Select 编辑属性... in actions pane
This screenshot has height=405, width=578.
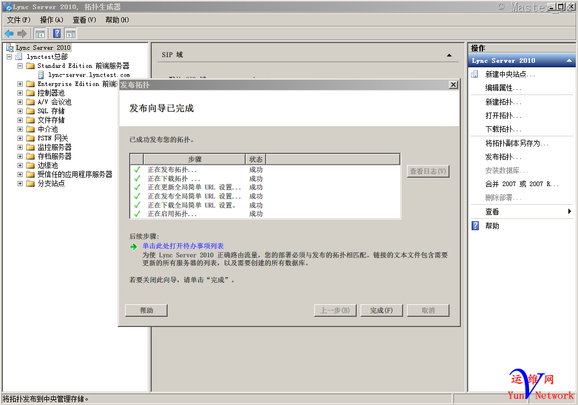pyautogui.click(x=503, y=88)
